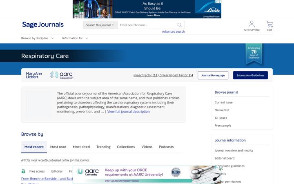Click the Editorial article type label
The height and width of the screenshot is (184, 294).
57,171
